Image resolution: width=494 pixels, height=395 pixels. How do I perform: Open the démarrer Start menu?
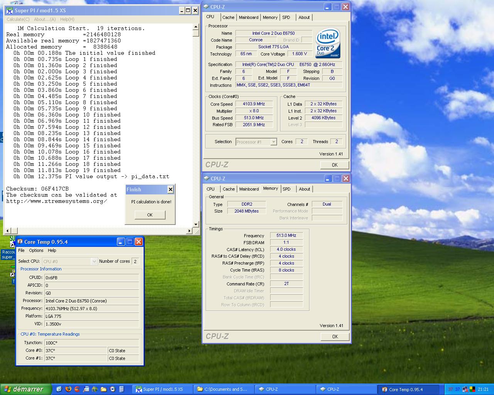coord(25,389)
